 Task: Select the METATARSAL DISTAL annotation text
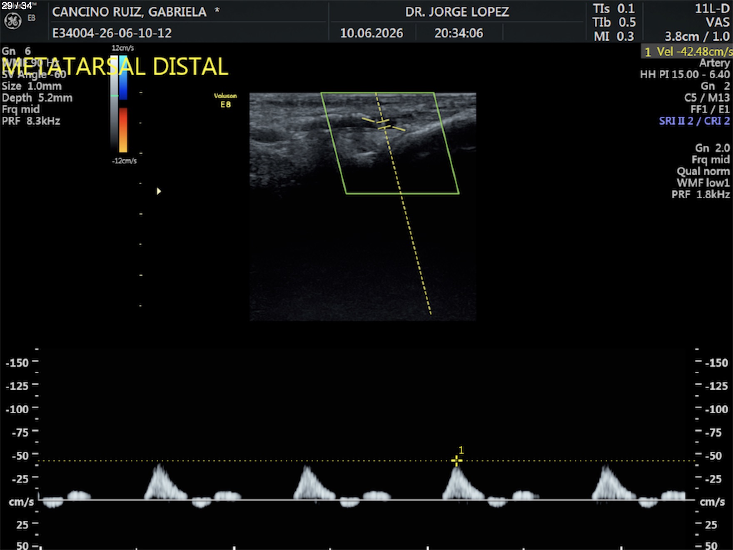click(115, 67)
